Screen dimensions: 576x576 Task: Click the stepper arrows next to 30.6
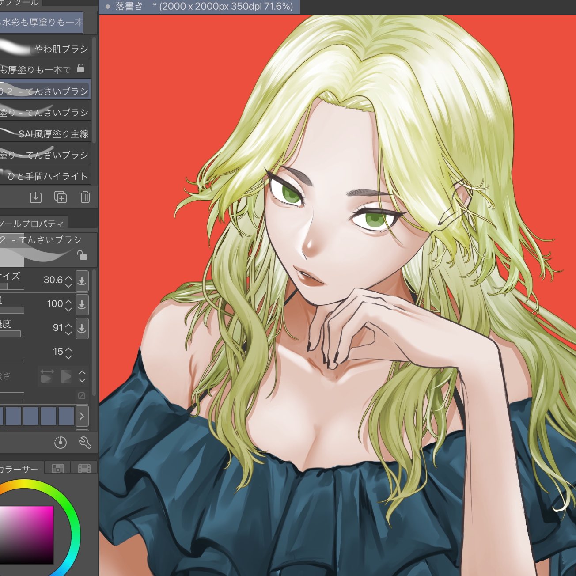68,281
